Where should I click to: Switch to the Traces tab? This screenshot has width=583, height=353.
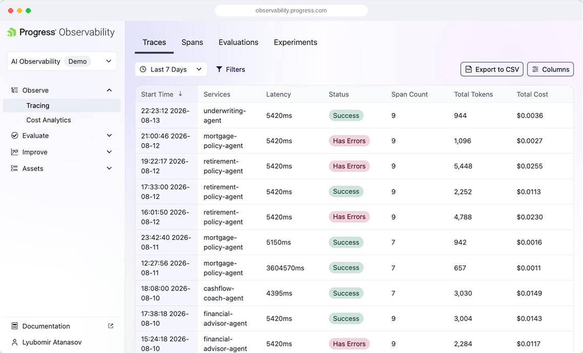coord(154,43)
